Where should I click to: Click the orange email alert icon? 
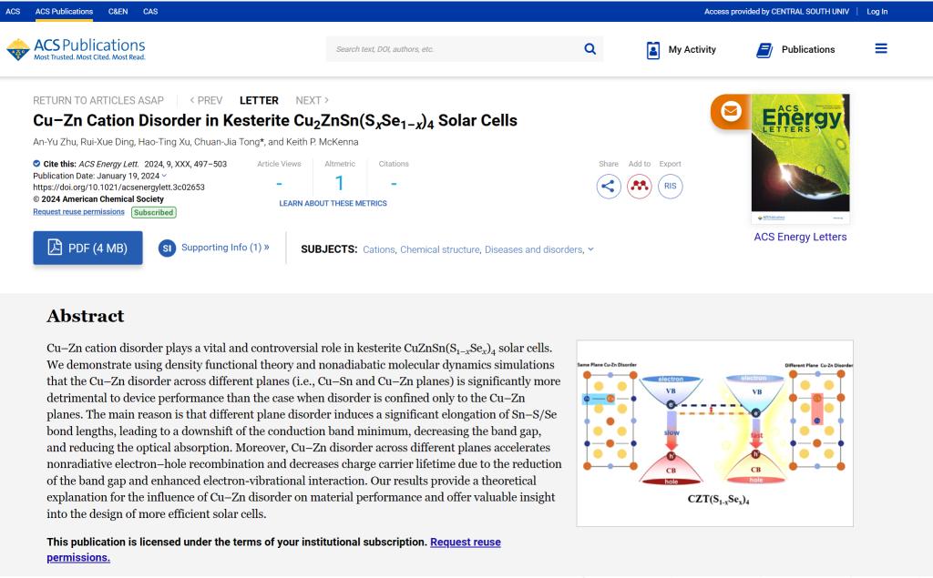[731, 111]
